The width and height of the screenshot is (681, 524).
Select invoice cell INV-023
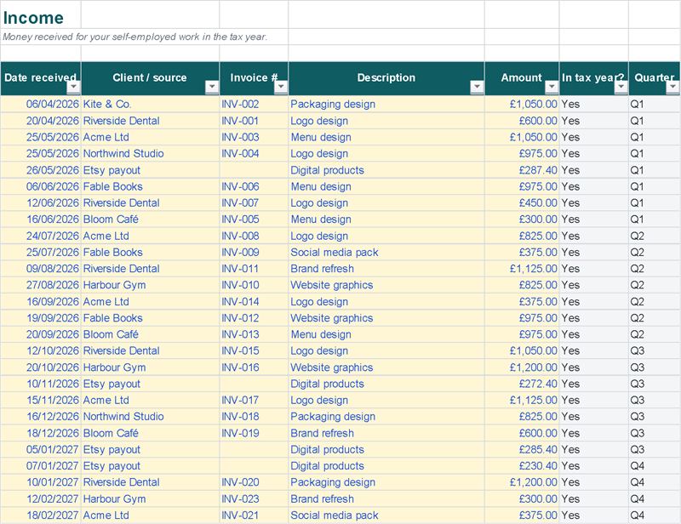pos(254,498)
